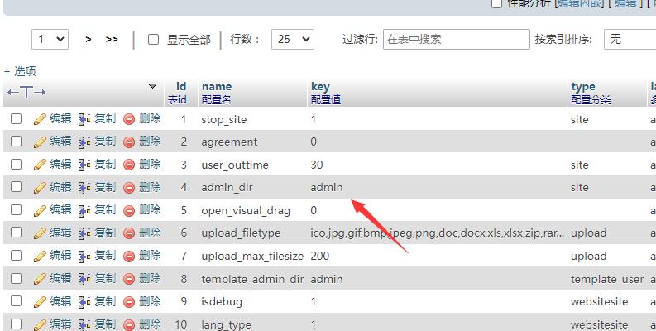Open the 行数 rows count dropdown
656x331 pixels.
294,39
